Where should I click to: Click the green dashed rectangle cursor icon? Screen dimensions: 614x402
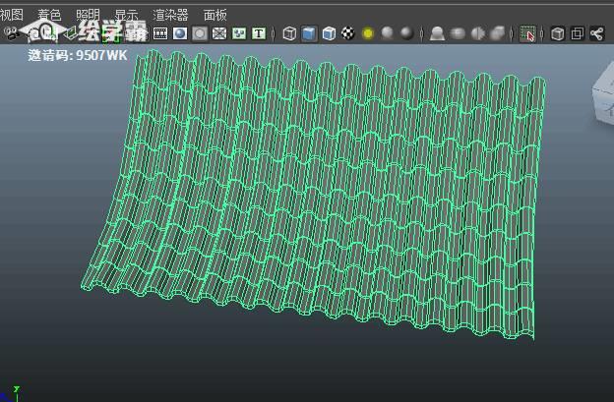(528, 33)
